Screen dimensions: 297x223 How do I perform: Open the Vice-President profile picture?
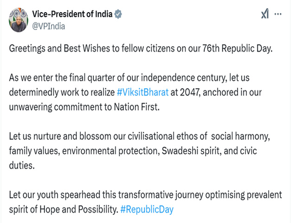(19, 20)
